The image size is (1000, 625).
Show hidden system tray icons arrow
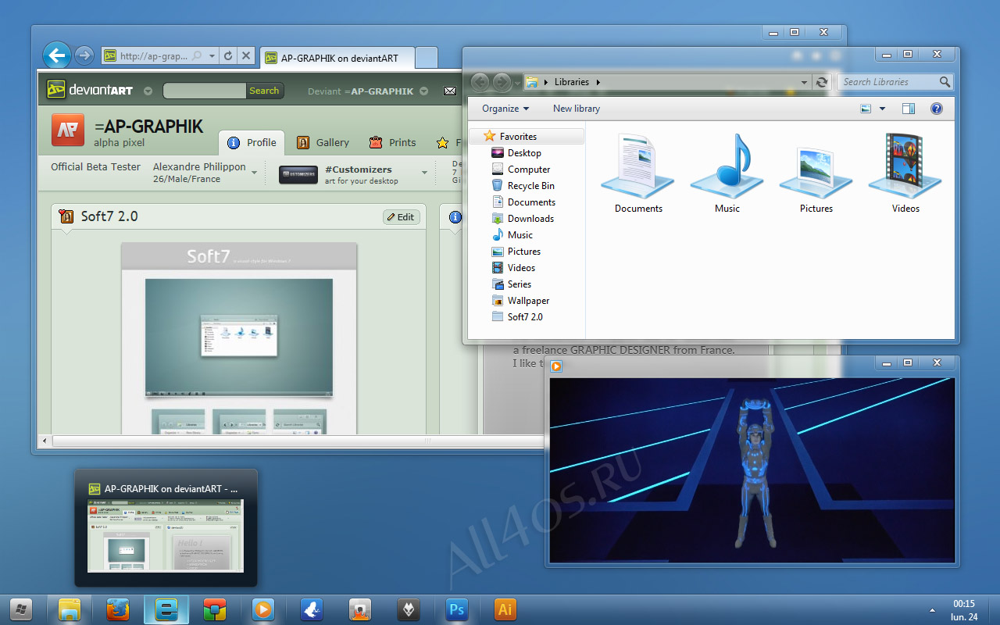tap(931, 610)
